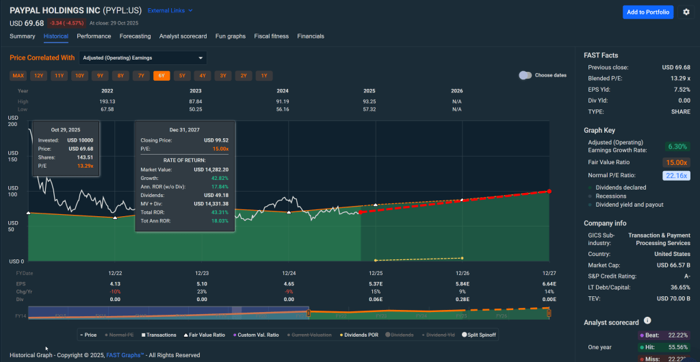Click the Normal PE legend item
This screenshot has height=362, width=700.
click(x=122, y=335)
